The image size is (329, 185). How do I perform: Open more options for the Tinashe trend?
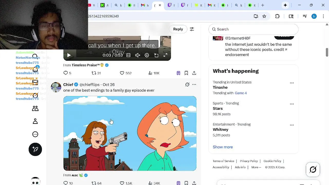292,83
